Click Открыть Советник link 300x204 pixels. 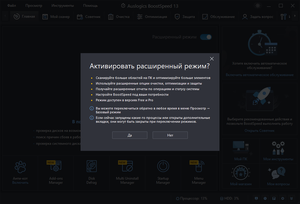click(x=260, y=131)
